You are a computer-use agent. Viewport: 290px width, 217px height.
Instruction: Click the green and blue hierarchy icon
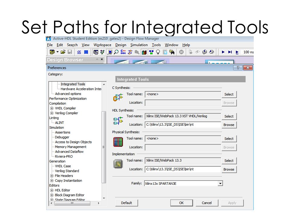tap(151, 52)
